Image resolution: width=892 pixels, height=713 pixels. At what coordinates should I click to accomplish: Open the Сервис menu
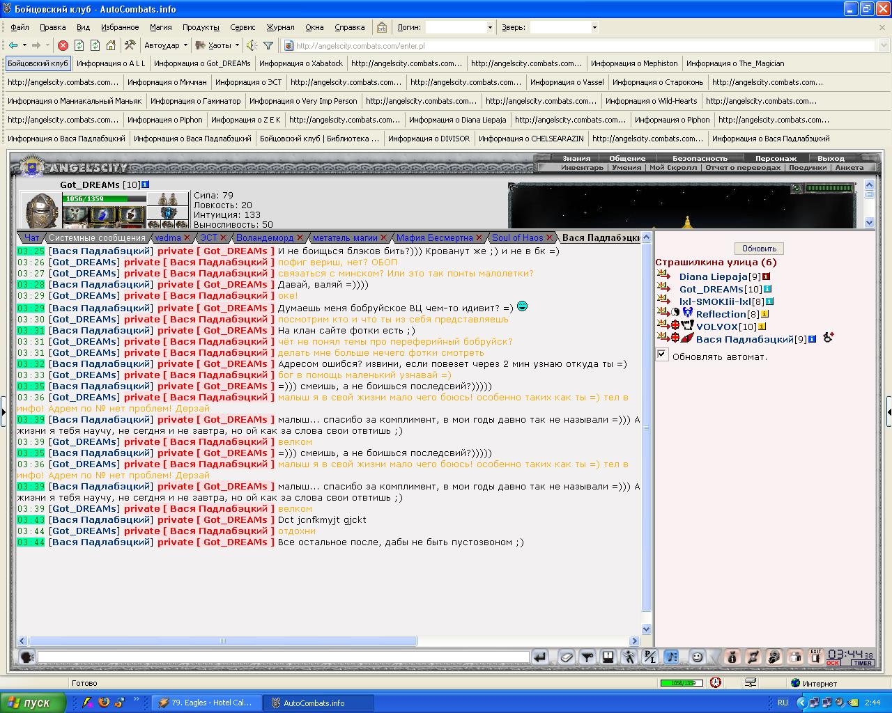[x=243, y=27]
